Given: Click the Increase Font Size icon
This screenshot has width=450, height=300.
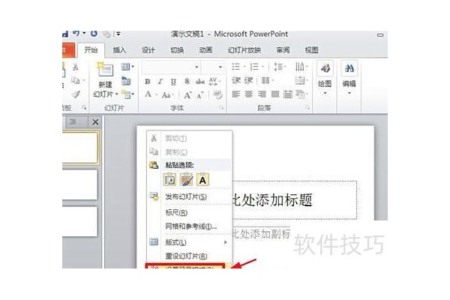Looking at the screenshot, I should pyautogui.click(x=188, y=94).
